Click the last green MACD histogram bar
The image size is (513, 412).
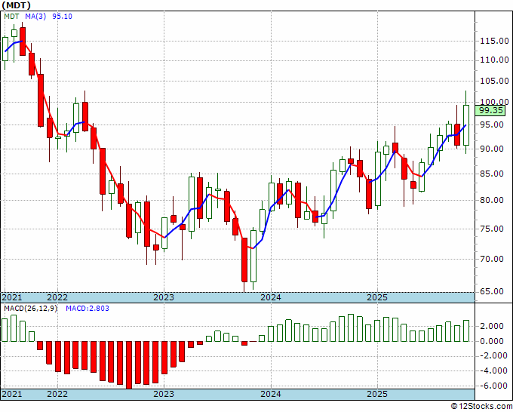point(466,331)
